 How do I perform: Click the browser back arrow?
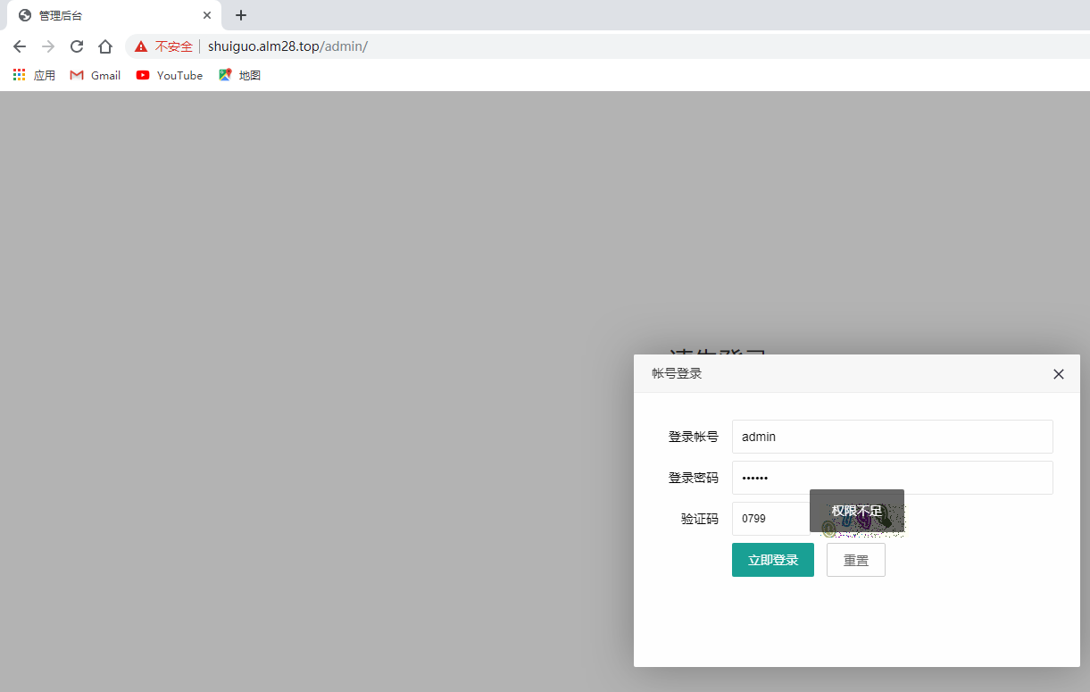coord(20,46)
